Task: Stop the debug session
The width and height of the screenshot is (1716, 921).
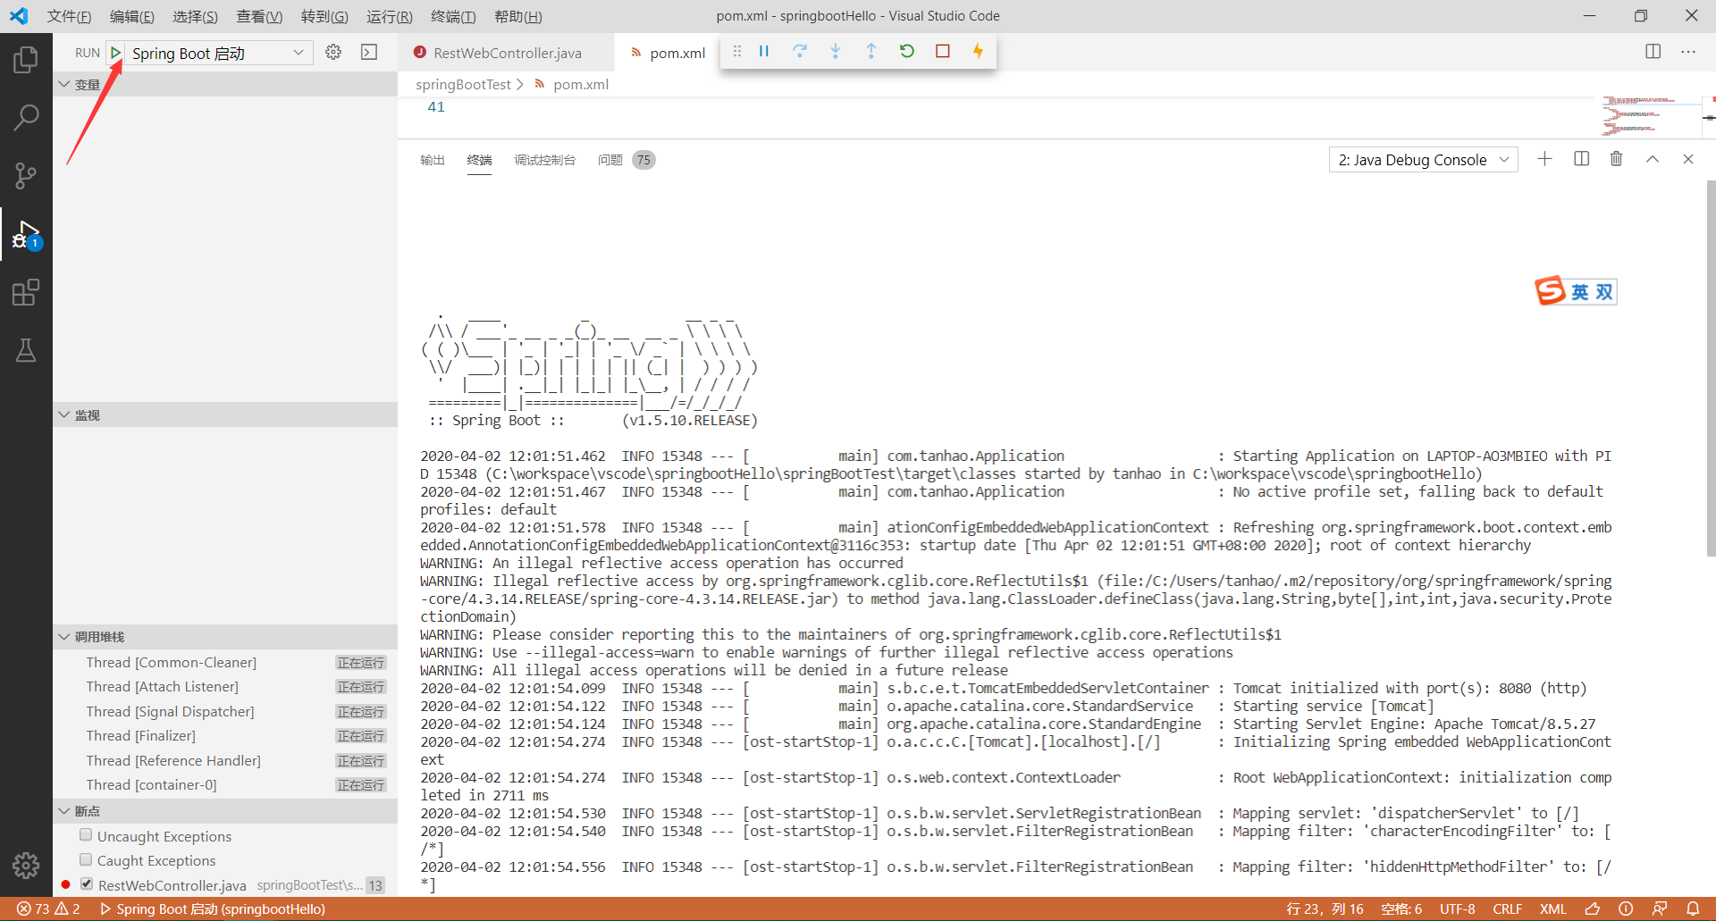Action: (x=943, y=51)
